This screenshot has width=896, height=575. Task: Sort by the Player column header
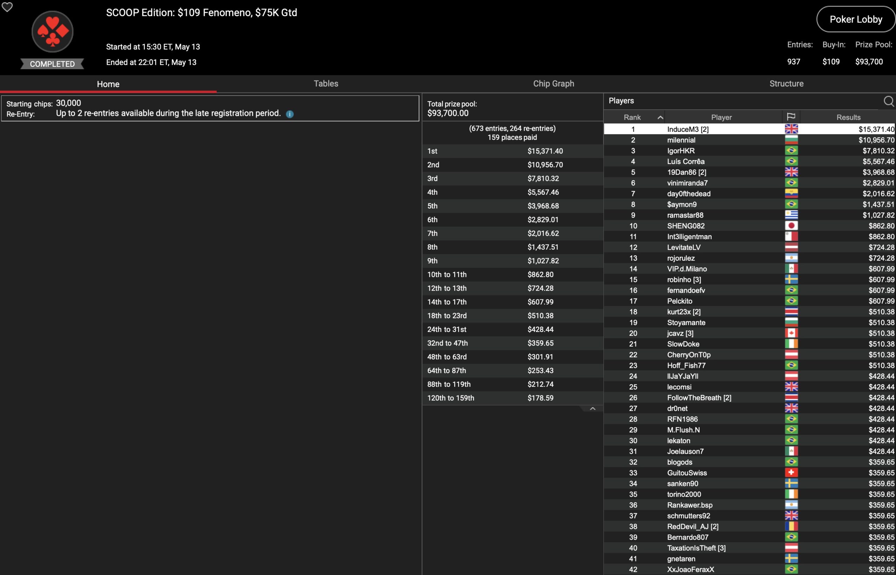pyautogui.click(x=721, y=117)
